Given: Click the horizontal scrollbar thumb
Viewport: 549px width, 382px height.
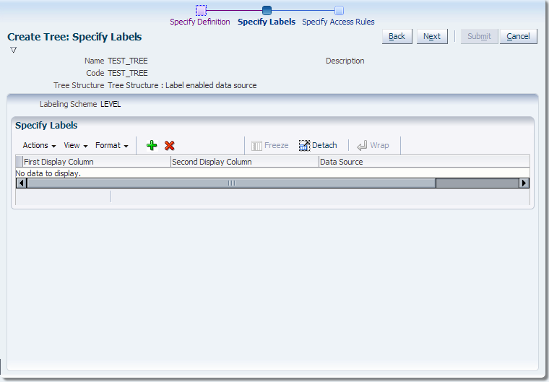Looking at the screenshot, I should 231,183.
